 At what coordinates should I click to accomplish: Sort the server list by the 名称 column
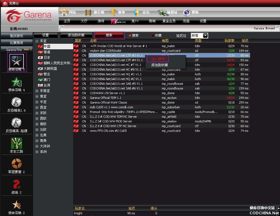(93, 41)
